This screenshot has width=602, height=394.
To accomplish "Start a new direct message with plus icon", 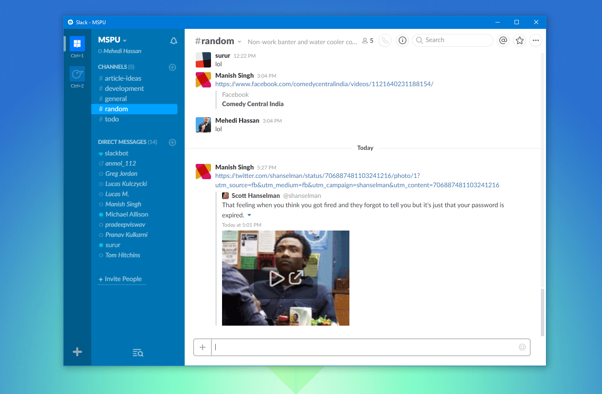I will 172,142.
